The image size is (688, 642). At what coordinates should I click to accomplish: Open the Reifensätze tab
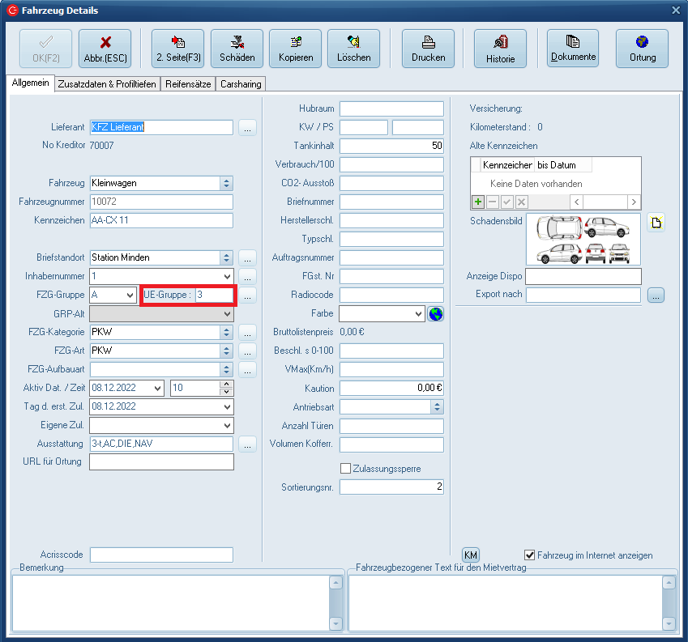[x=188, y=84]
